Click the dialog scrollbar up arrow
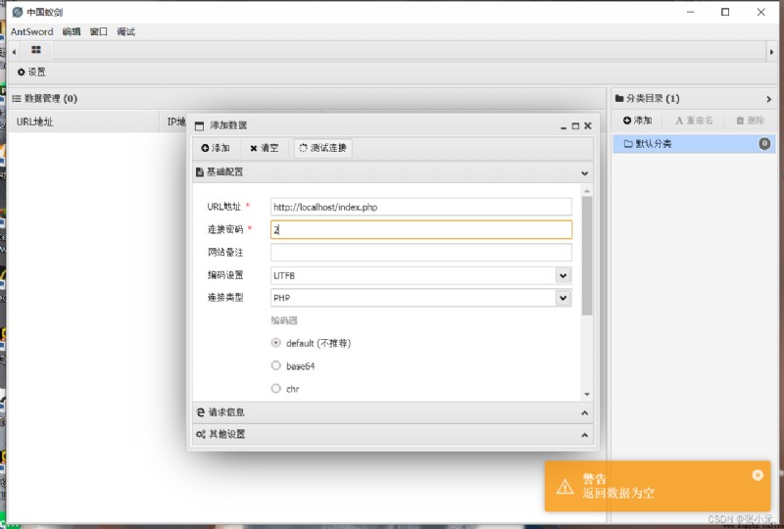The height and width of the screenshot is (529, 784). (x=587, y=191)
